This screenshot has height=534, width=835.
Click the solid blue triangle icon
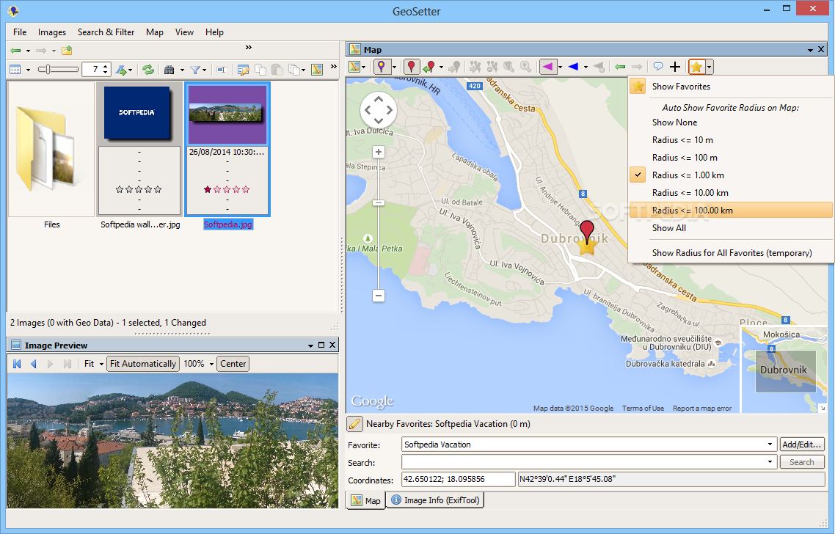coord(574,67)
